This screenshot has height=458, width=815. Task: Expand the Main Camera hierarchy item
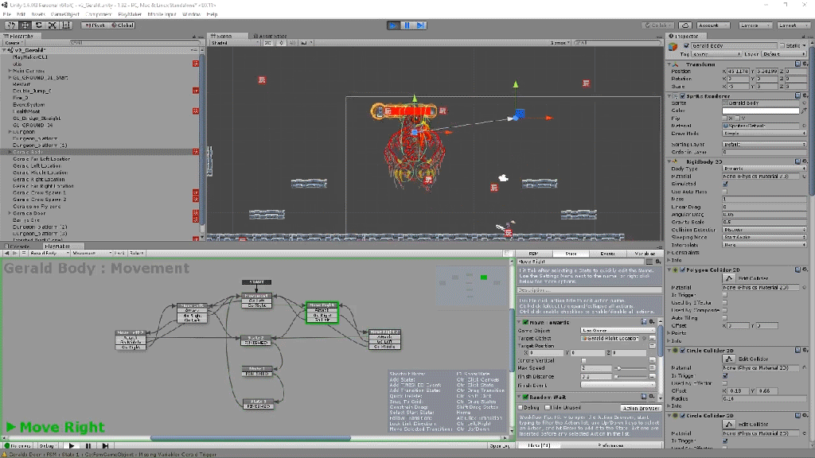tap(10, 71)
